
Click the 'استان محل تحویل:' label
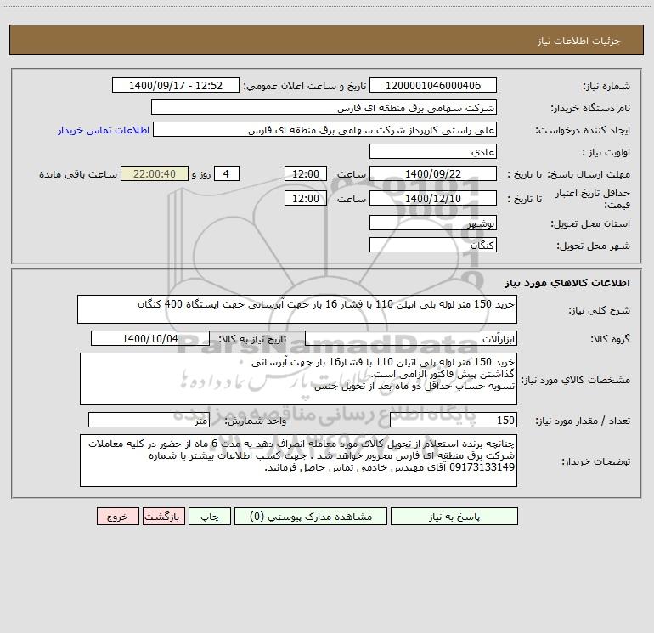[x=590, y=224]
